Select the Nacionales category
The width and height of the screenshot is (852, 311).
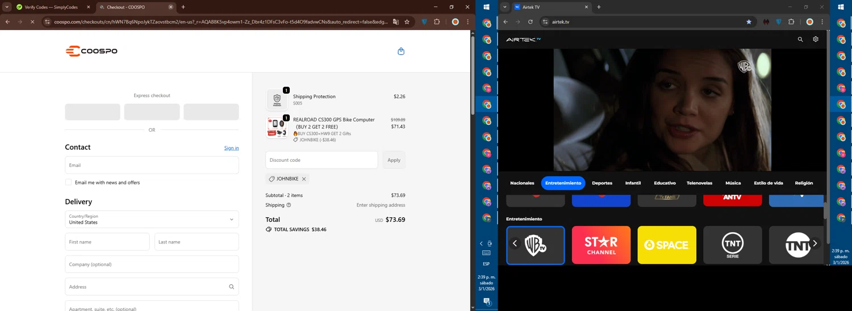522,183
